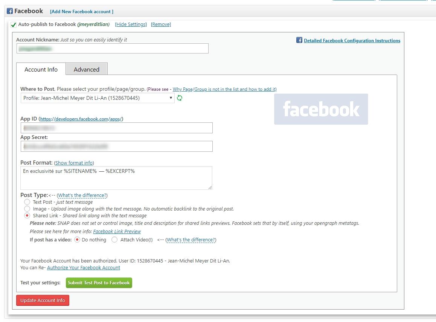Viewport: 436px width, 322px height.
Task: Select the Text Post radio button
Action: (27, 202)
